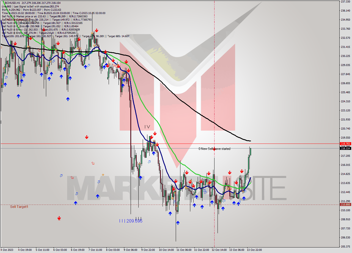Click the 212.445 price axis label
This screenshot has width=352, height=253.
pos(345,192)
